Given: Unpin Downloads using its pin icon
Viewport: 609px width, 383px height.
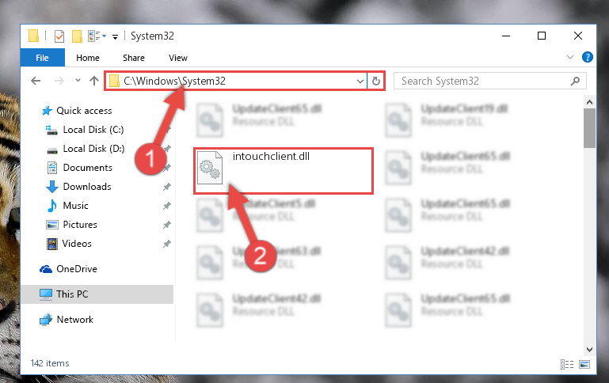Looking at the screenshot, I should [166, 187].
